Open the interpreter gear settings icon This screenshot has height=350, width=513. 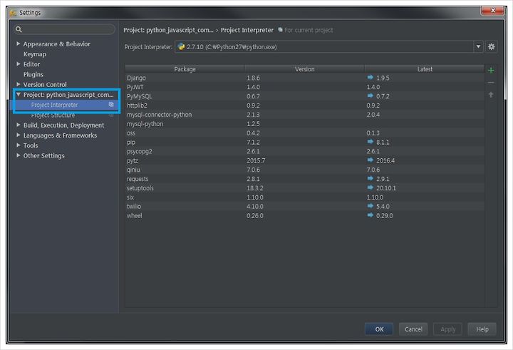[491, 47]
